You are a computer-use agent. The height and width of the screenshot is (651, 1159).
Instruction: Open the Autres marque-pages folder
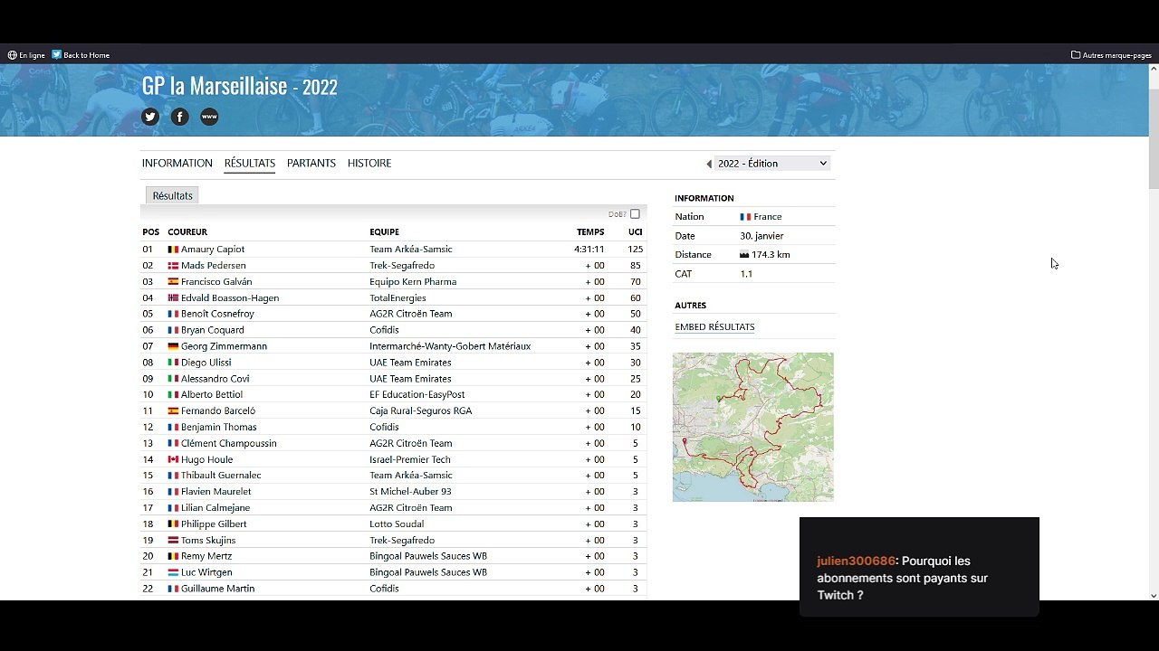pos(1111,55)
